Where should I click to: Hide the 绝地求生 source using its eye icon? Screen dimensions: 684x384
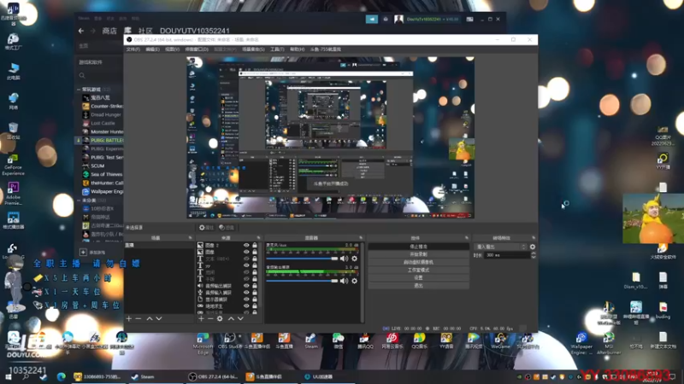tap(246, 305)
